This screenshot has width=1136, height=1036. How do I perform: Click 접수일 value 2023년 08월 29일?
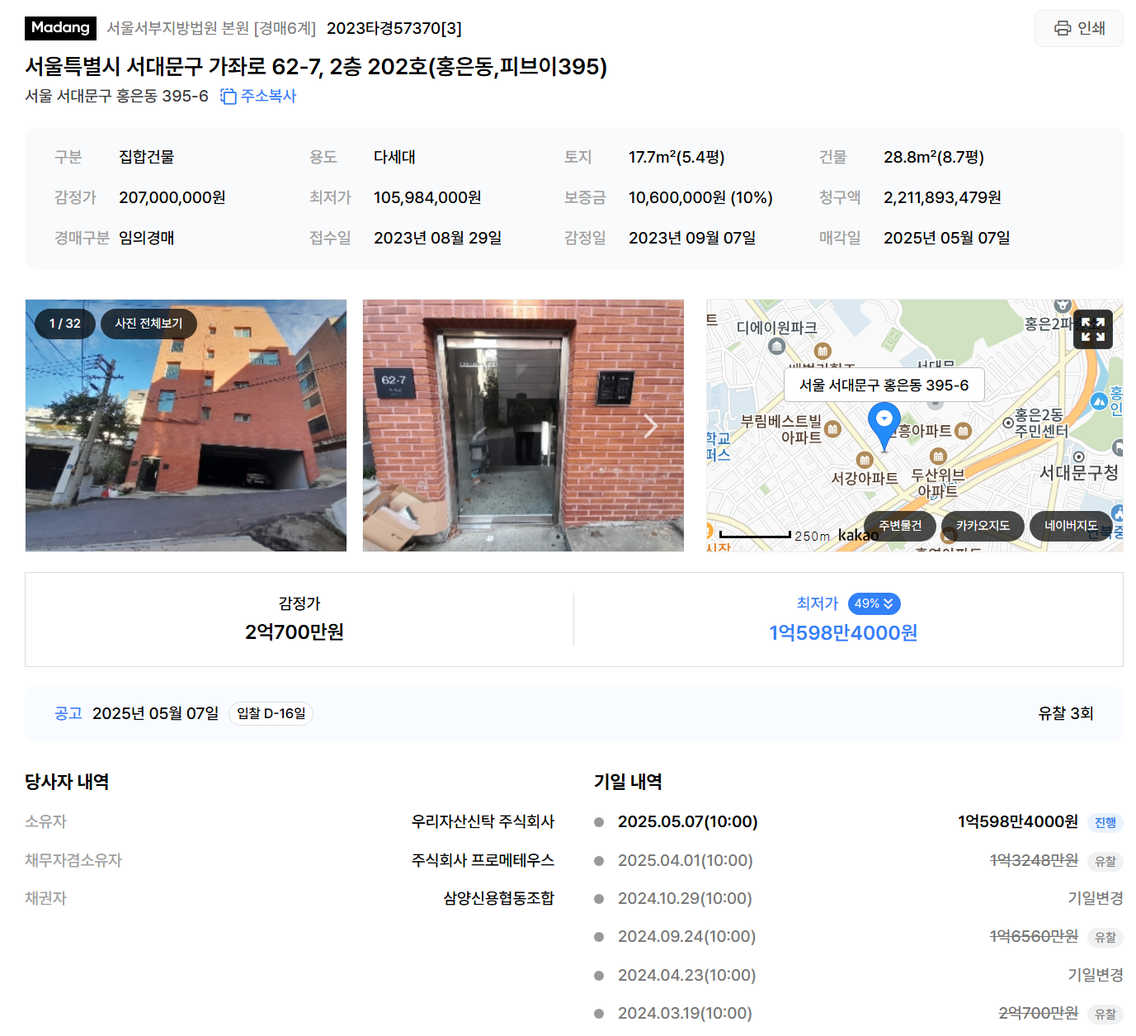tap(438, 238)
